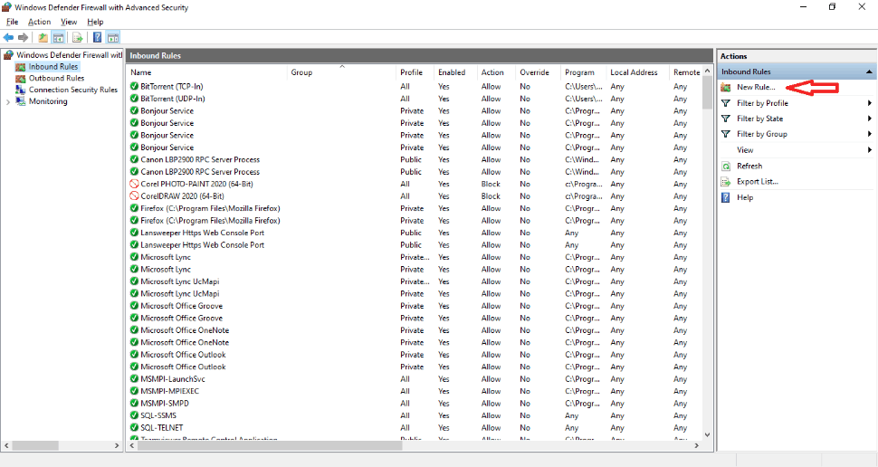Viewport: 878px width, 467px height.
Task: Click the Connection Security Rules tree icon
Action: (x=21, y=90)
